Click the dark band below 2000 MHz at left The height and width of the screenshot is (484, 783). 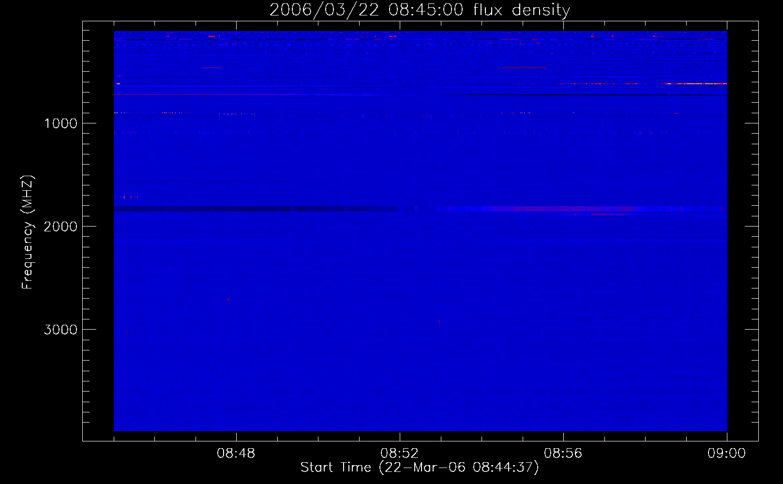coord(194,209)
